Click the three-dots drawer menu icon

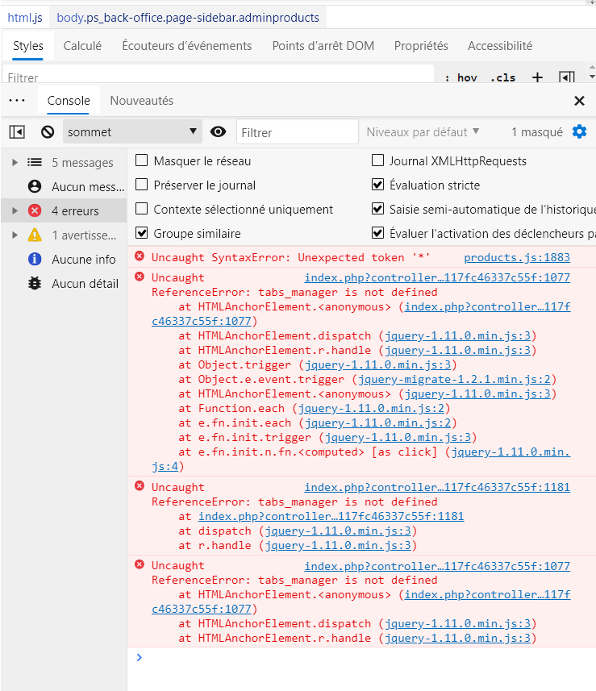(x=17, y=101)
